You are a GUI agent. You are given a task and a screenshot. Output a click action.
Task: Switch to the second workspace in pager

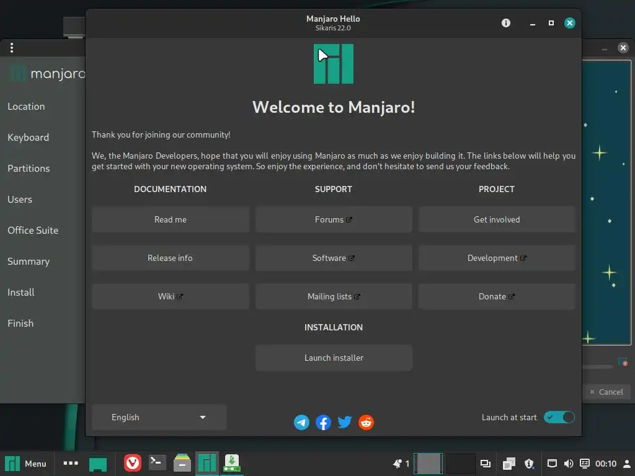point(460,464)
